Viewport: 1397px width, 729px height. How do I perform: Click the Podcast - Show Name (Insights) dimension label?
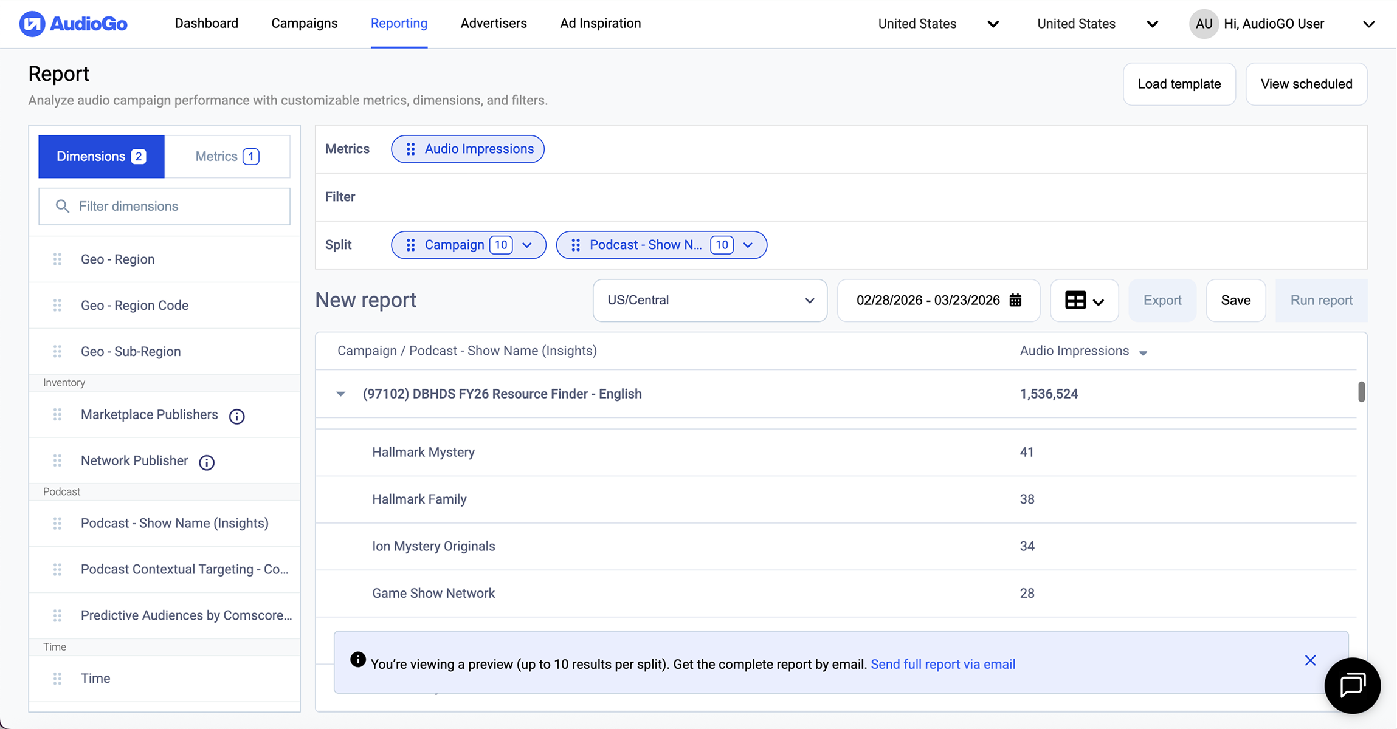[174, 523]
